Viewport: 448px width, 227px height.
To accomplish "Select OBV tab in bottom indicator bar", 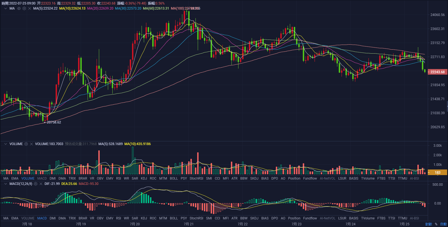I will click(x=100, y=218).
